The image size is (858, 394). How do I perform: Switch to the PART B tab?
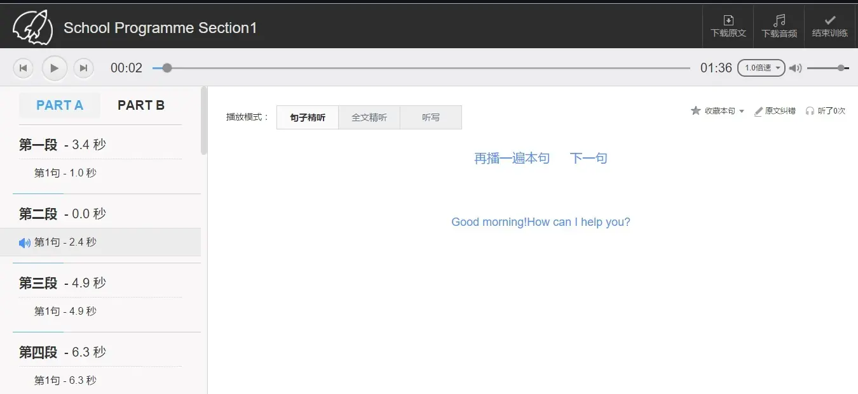pos(141,105)
